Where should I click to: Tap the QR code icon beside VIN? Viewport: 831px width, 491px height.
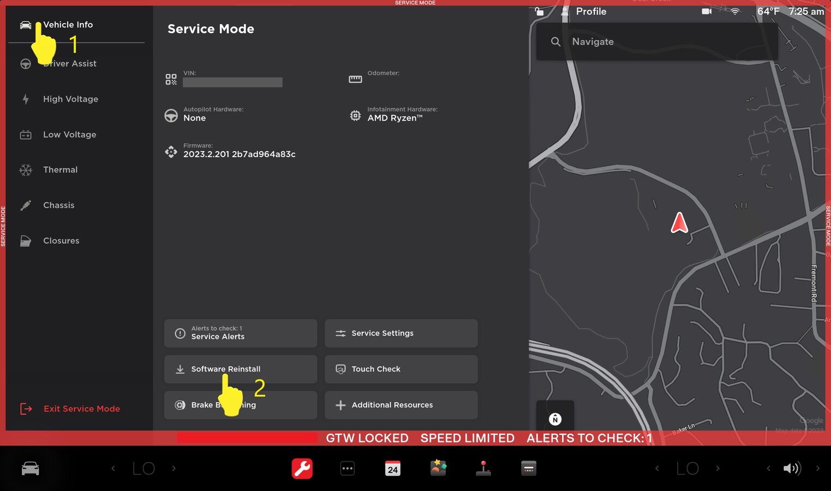171,80
